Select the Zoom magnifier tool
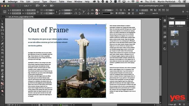This screenshot has width=189, height=106. click(x=2, y=79)
